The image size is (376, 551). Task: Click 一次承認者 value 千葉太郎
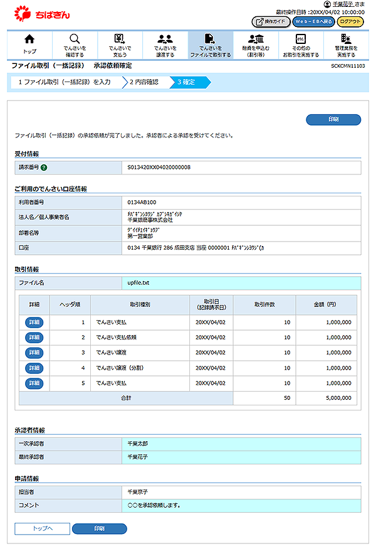(137, 444)
